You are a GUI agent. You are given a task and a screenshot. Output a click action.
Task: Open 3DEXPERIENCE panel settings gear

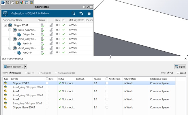(84, 7)
